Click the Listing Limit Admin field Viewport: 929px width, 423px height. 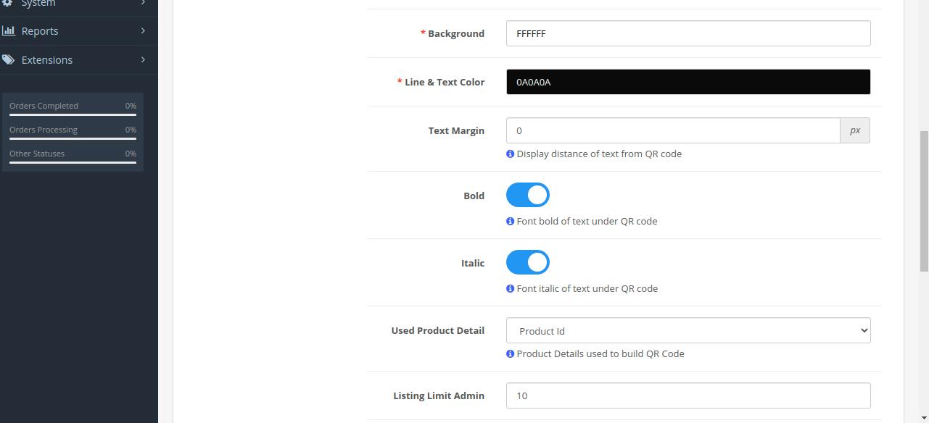pos(688,395)
